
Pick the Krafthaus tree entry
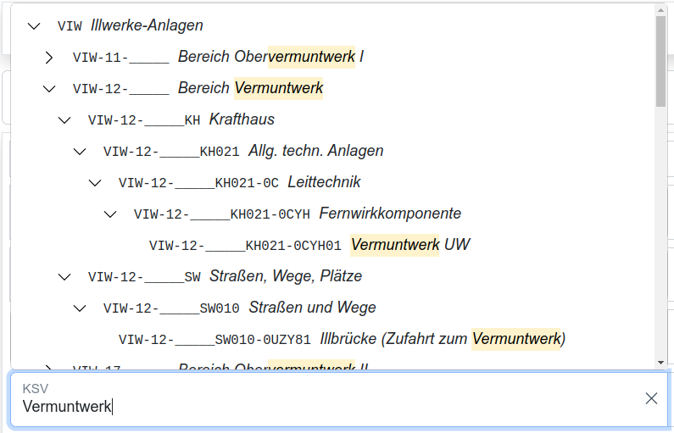click(x=242, y=119)
